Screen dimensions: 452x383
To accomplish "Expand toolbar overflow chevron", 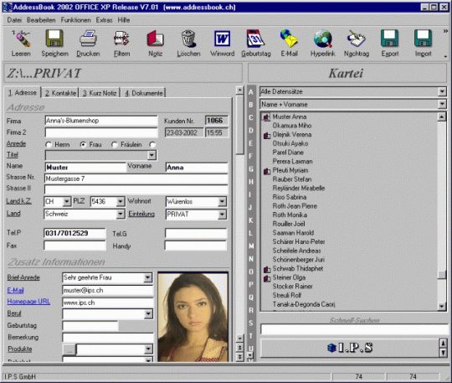I will pyautogui.click(x=445, y=31).
